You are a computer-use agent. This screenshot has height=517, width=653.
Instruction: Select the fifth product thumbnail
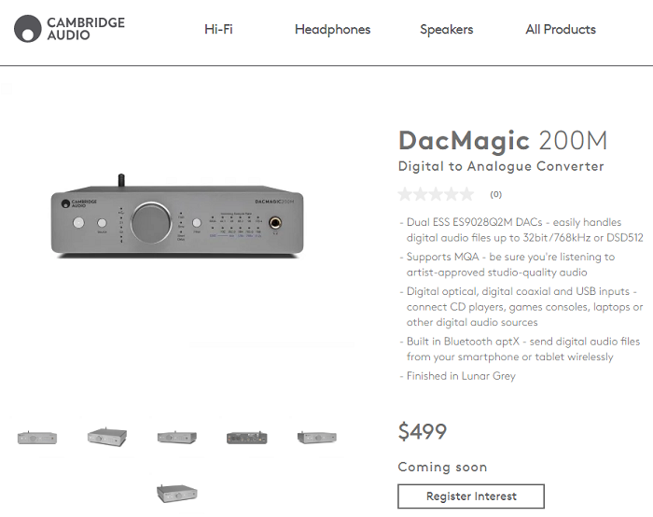pos(317,438)
